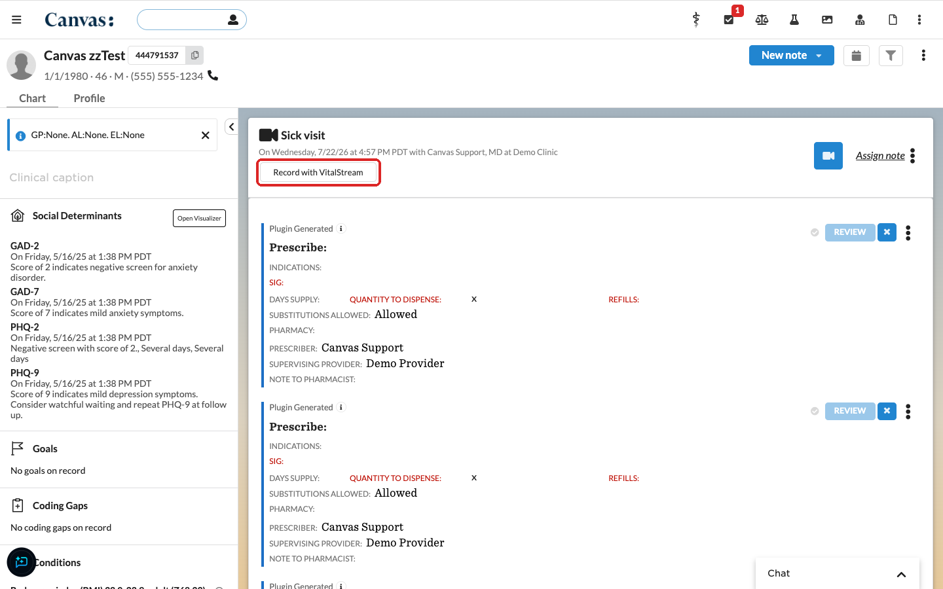
Task: Open the balance scale icon
Action: click(762, 20)
